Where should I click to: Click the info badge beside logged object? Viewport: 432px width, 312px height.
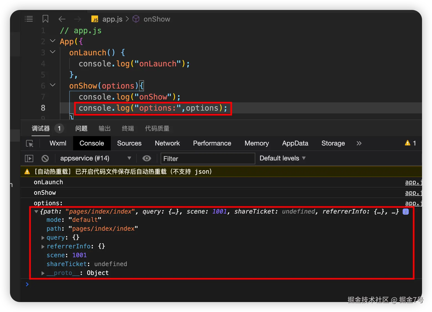(x=406, y=212)
